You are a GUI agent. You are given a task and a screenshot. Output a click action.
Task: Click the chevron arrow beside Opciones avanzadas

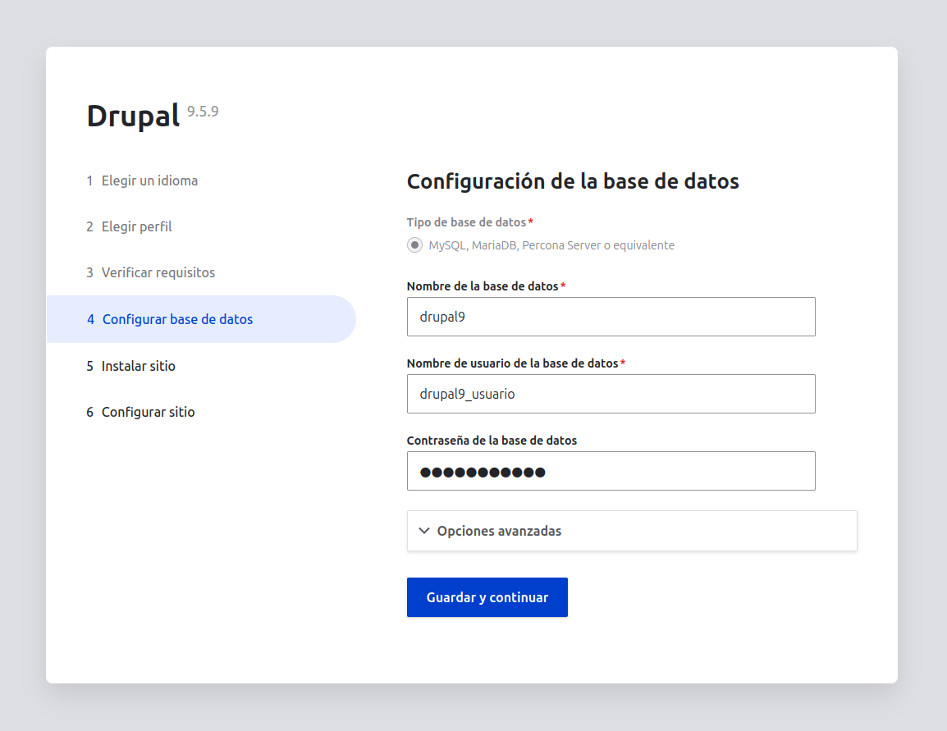(x=423, y=531)
